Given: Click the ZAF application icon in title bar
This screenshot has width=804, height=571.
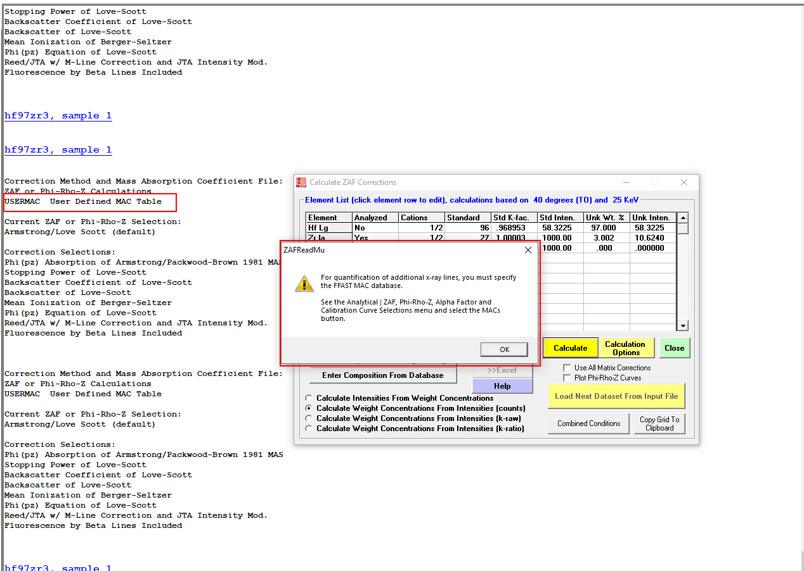Looking at the screenshot, I should pyautogui.click(x=301, y=182).
